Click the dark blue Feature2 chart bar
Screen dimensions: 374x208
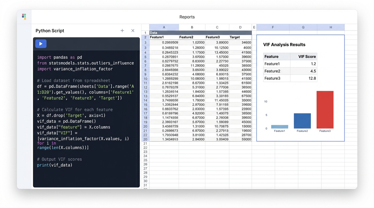click(x=302, y=121)
